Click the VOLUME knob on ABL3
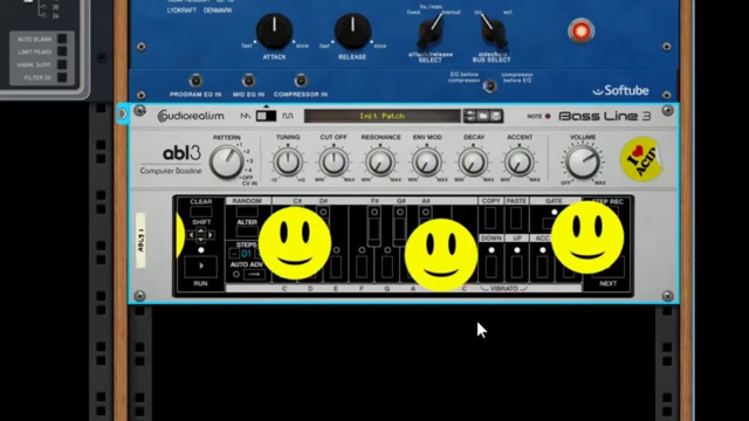The height and width of the screenshot is (421, 749). 582,162
